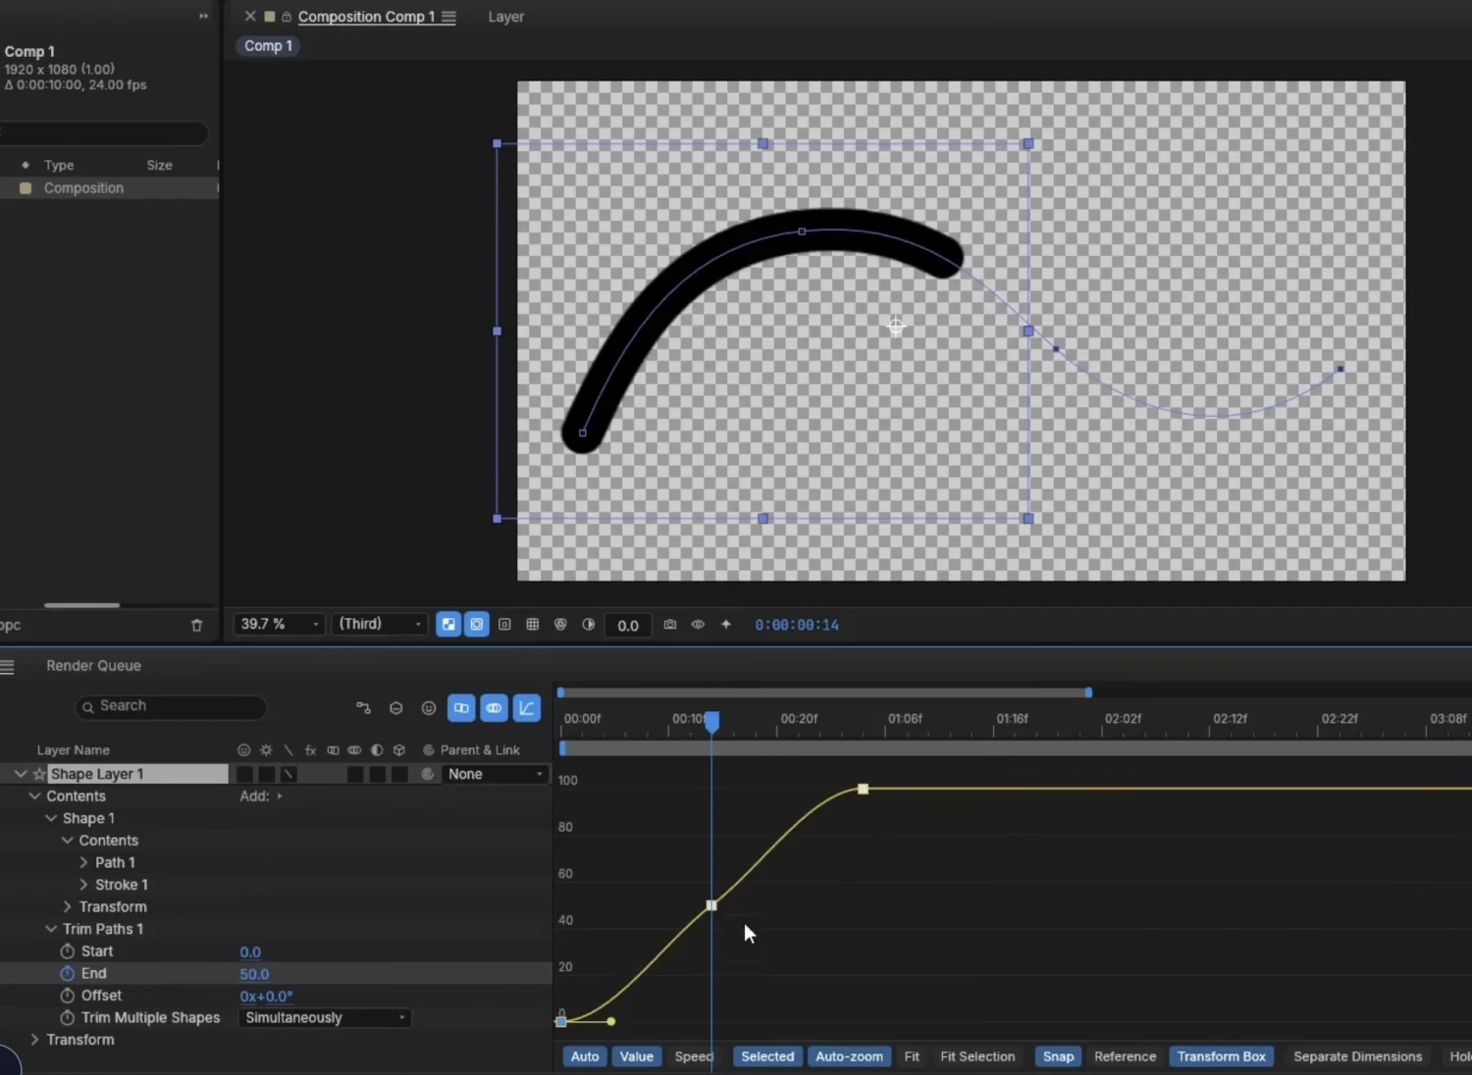Click the Fit Selection button
This screenshot has height=1075, width=1472.
coord(977,1056)
